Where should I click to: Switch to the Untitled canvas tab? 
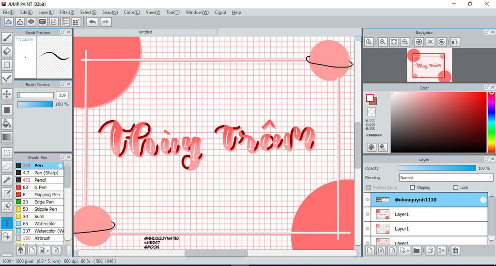click(145, 32)
